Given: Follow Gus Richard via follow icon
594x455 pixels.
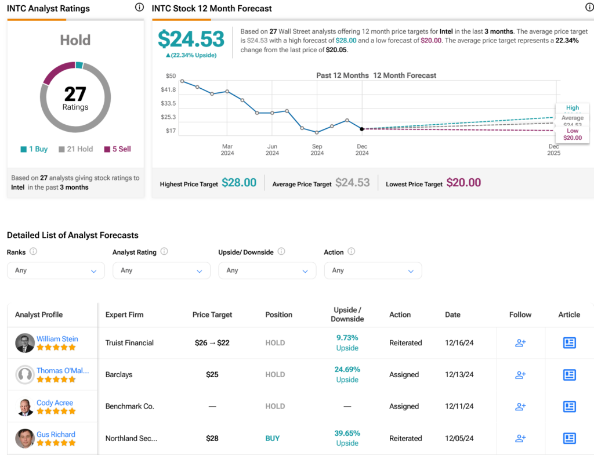Looking at the screenshot, I should [x=520, y=439].
